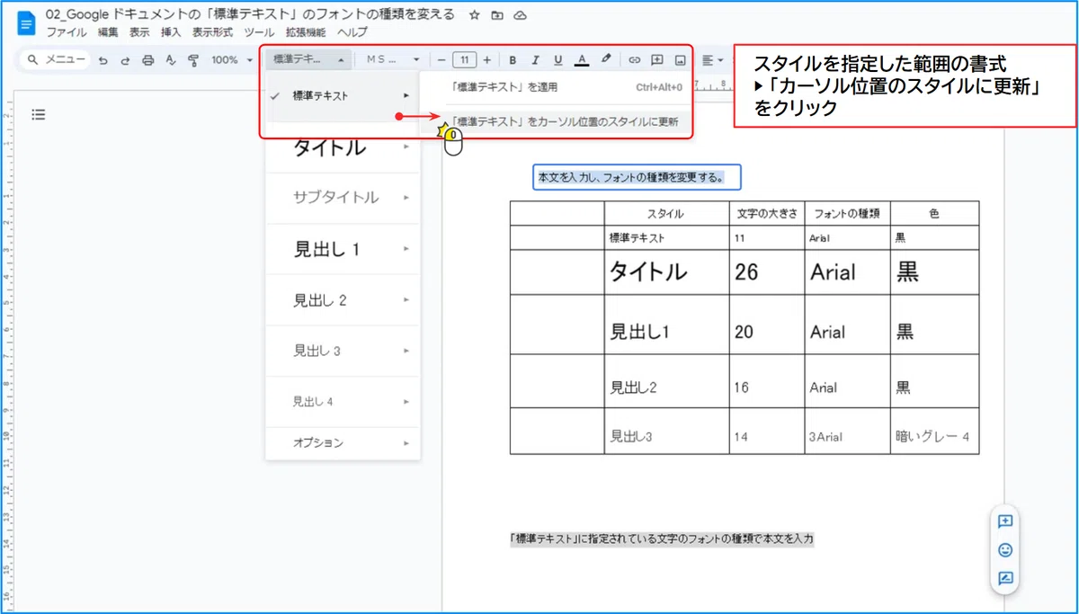Toggle italic formatting

(x=536, y=60)
